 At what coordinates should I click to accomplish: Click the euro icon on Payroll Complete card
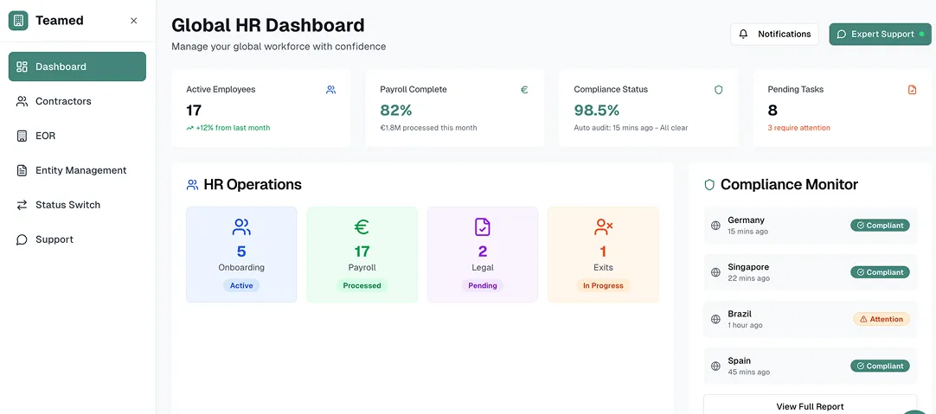tap(524, 90)
